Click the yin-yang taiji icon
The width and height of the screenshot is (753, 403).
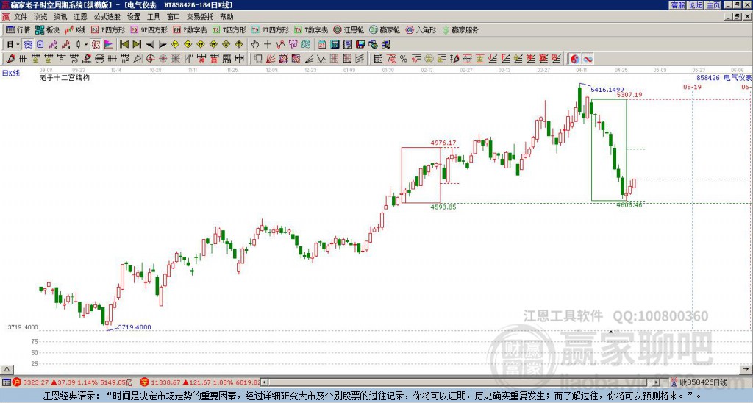(575, 59)
